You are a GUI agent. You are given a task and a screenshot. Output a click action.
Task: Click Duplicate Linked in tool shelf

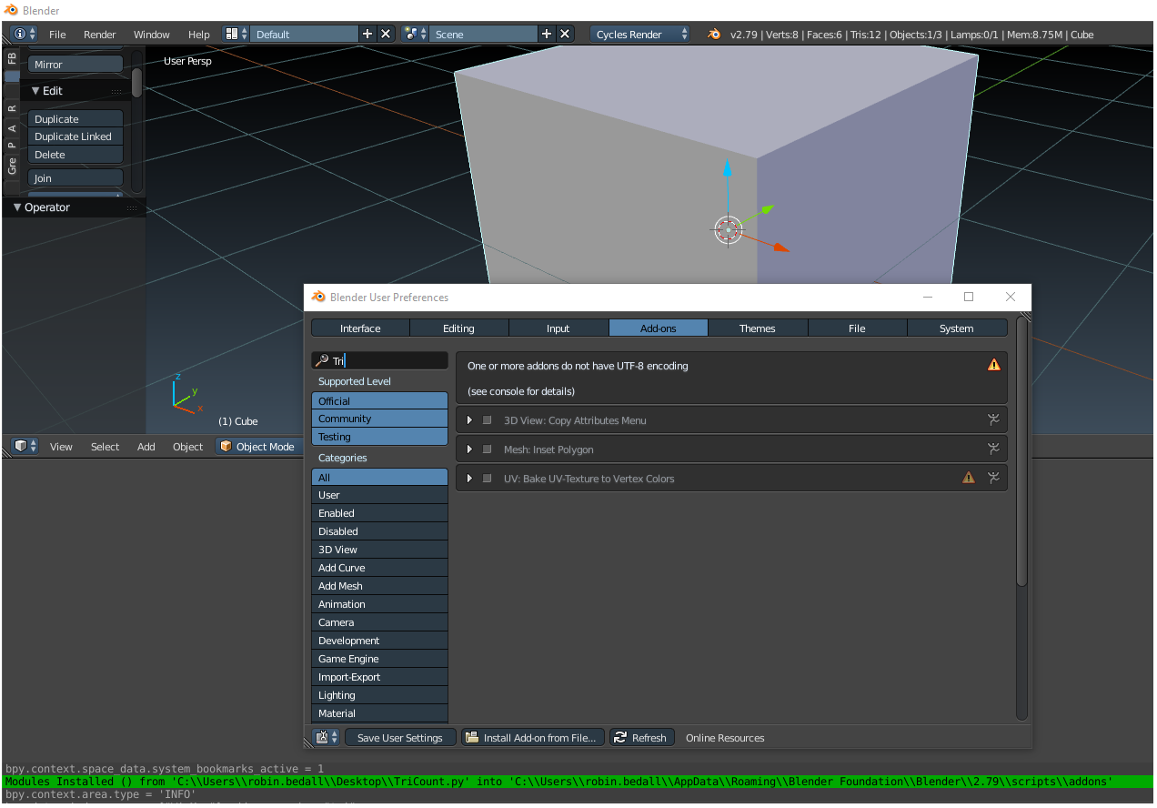(75, 136)
